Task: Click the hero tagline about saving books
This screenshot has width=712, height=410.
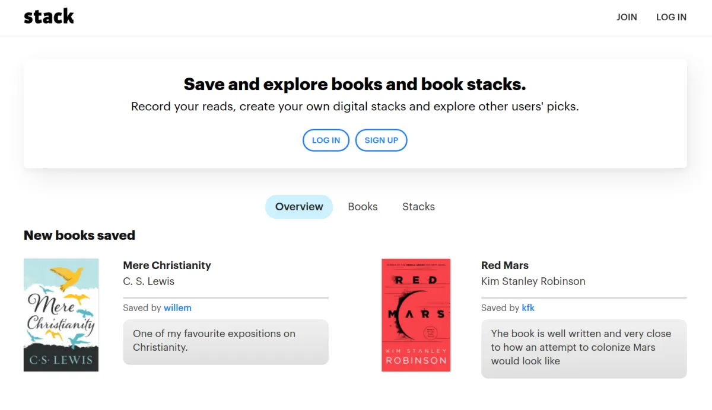Action: (355, 84)
